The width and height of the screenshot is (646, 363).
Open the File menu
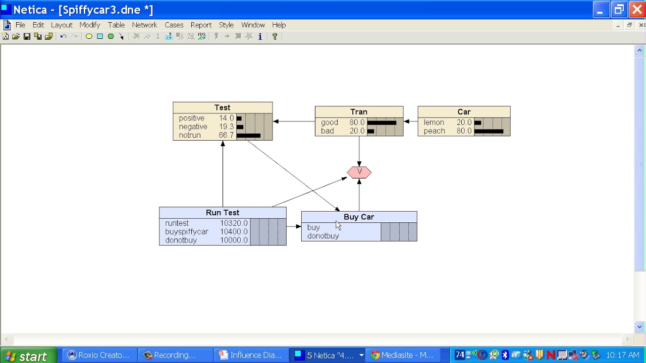click(20, 25)
